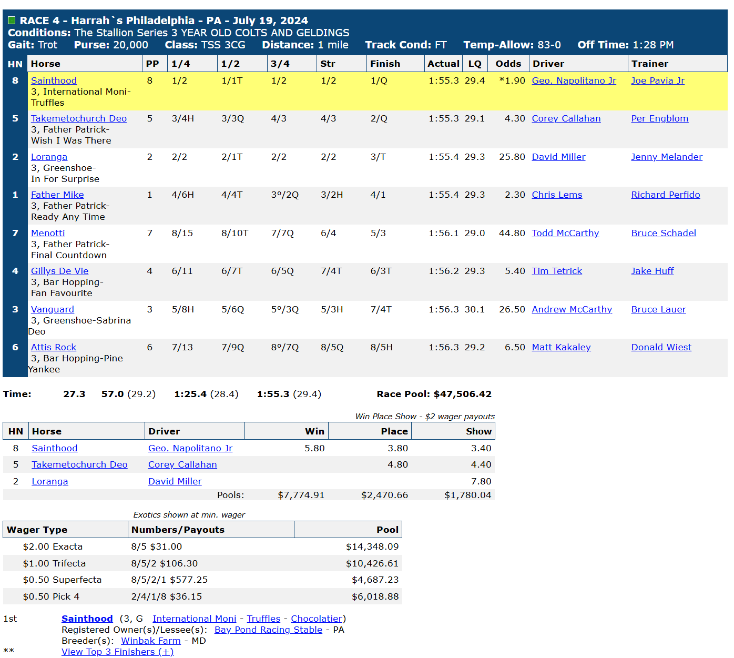Screen dimensions: 734x658
Task: Open driver David Miller in results table
Action: [558, 157]
